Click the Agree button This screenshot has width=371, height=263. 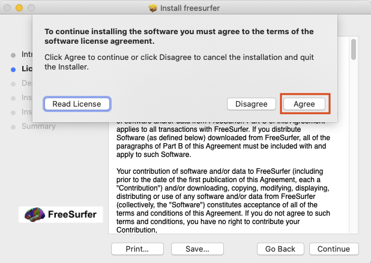(304, 104)
